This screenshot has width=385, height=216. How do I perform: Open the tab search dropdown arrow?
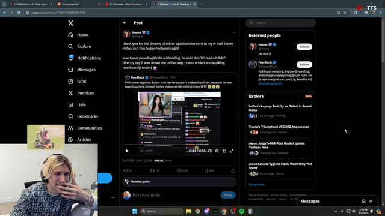[4, 4]
